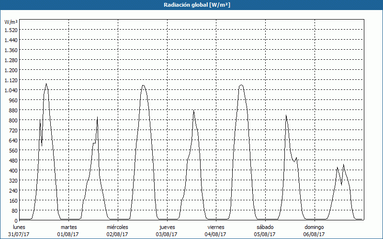
Task: Click the 'sábado' day label
Action: (265, 227)
